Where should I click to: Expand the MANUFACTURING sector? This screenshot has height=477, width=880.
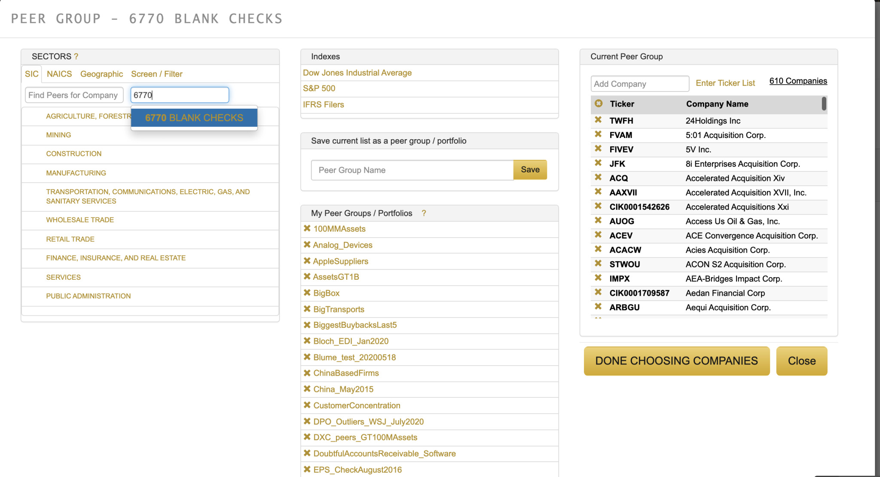(x=76, y=173)
